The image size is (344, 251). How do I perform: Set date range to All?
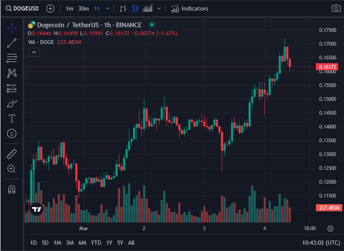pos(131,243)
